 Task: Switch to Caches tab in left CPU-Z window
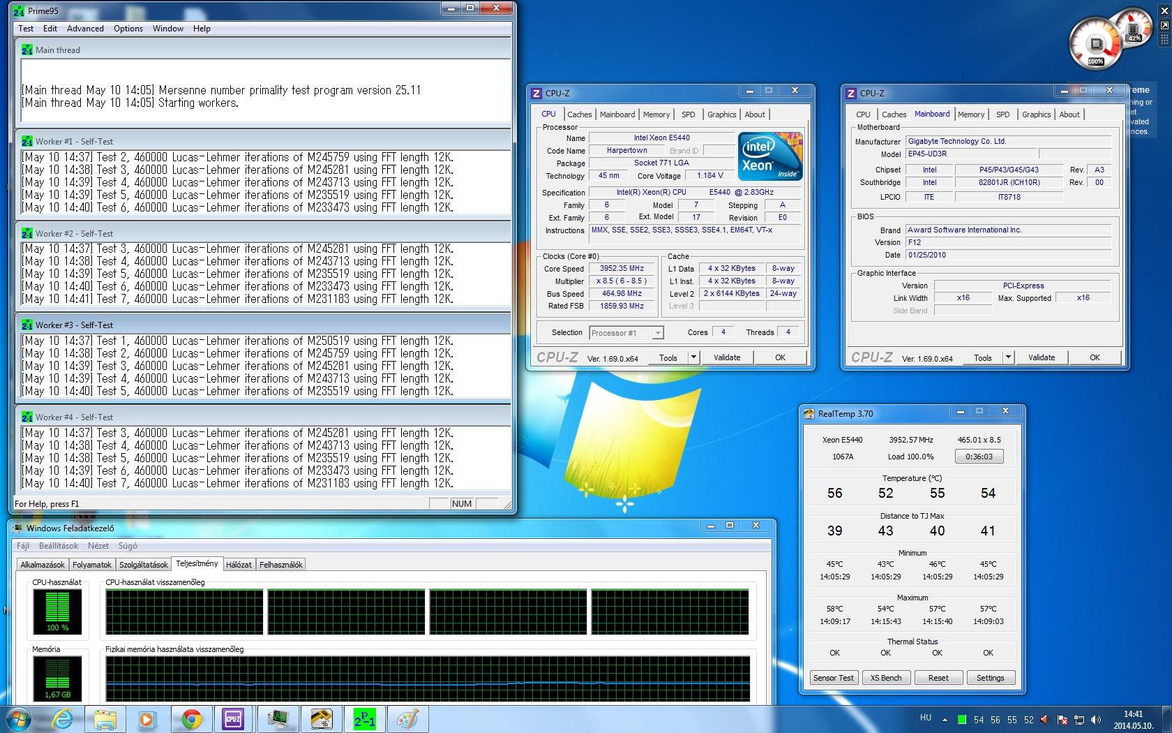click(x=579, y=114)
